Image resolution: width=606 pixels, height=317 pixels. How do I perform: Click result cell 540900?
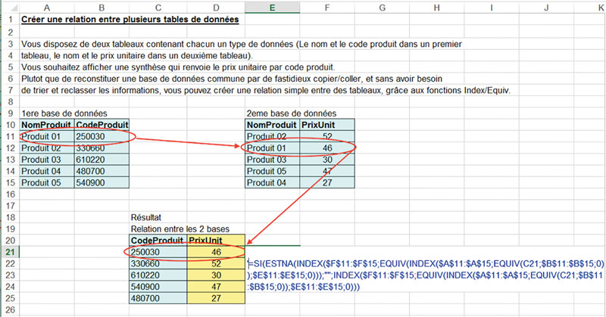click(158, 287)
